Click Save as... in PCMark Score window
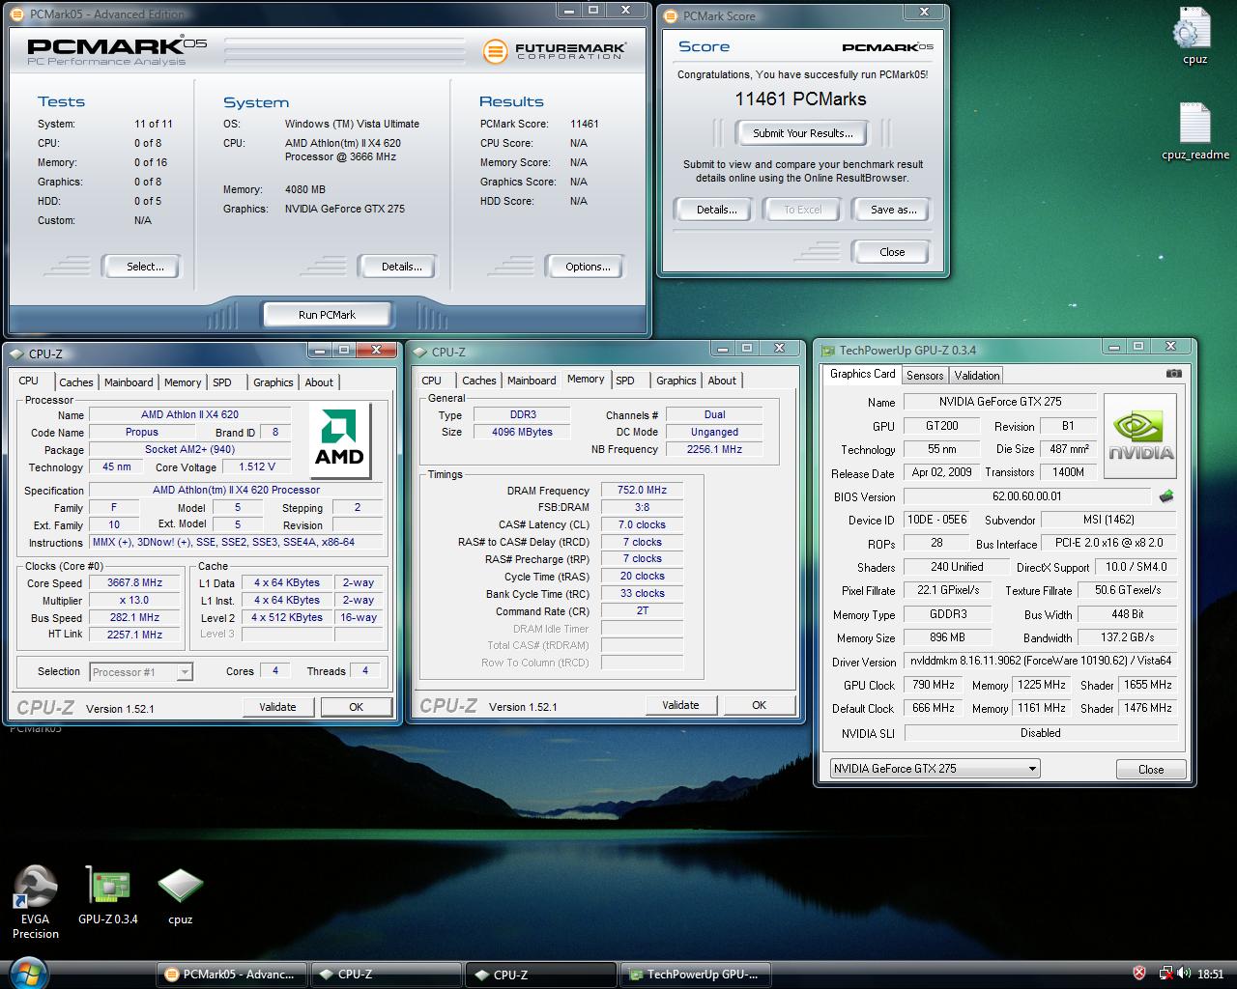Viewport: 1237px width, 989px height. click(x=893, y=210)
